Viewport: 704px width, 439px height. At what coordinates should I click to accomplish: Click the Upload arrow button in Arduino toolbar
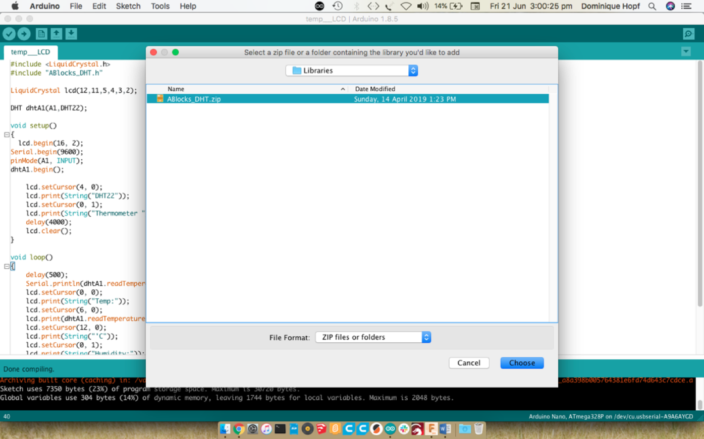tap(24, 34)
